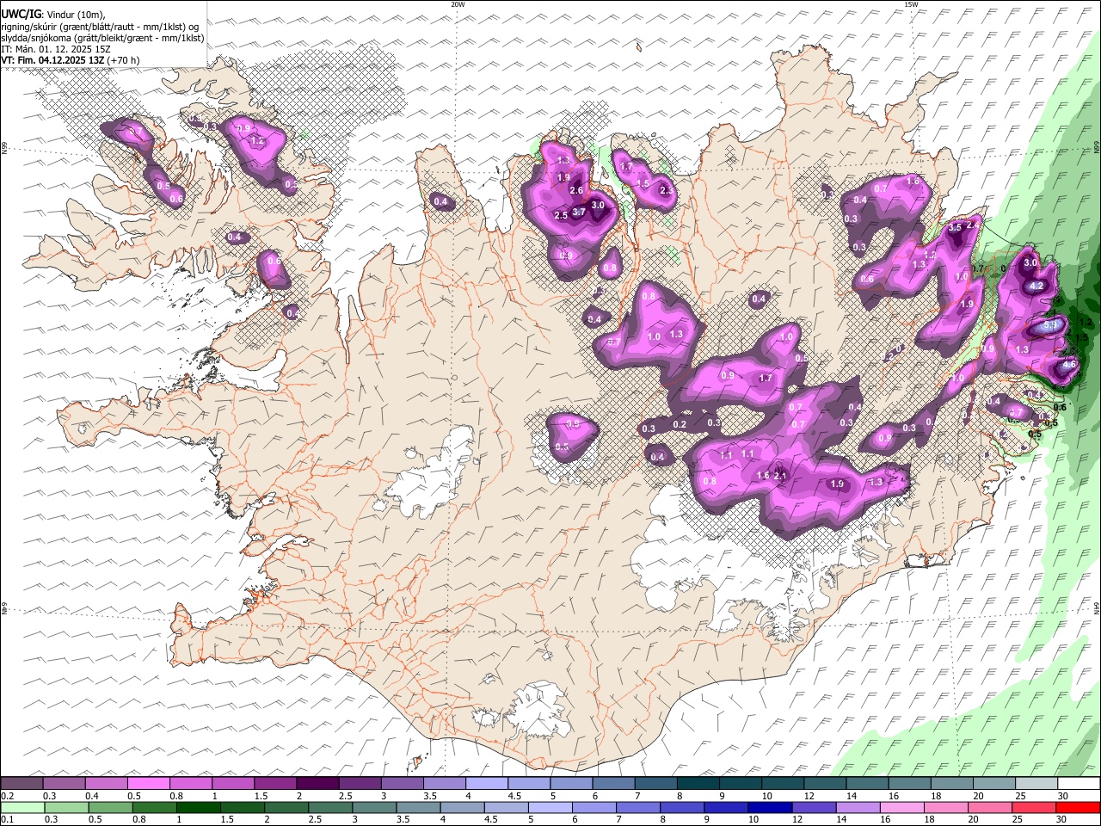This screenshot has height=826, width=1101.
Task: Click the 5.9 snow maximum in the east
Action: click(x=1049, y=326)
